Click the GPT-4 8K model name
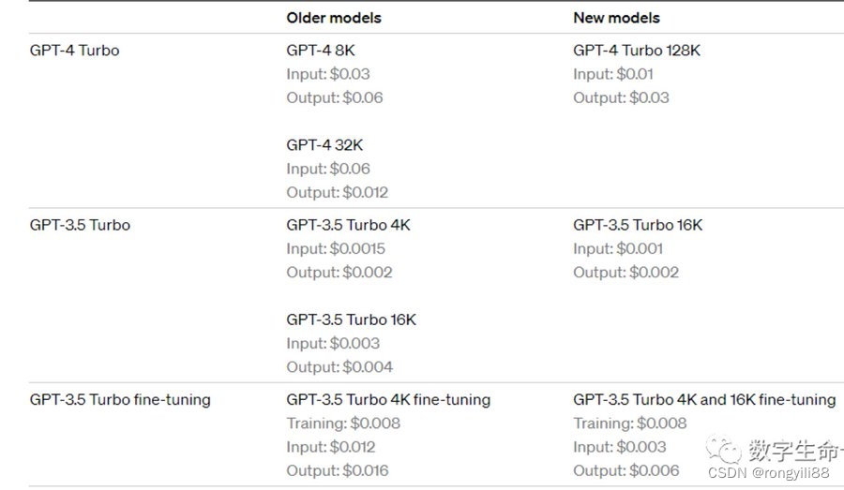Viewport: 844px width, 490px height. tap(321, 51)
